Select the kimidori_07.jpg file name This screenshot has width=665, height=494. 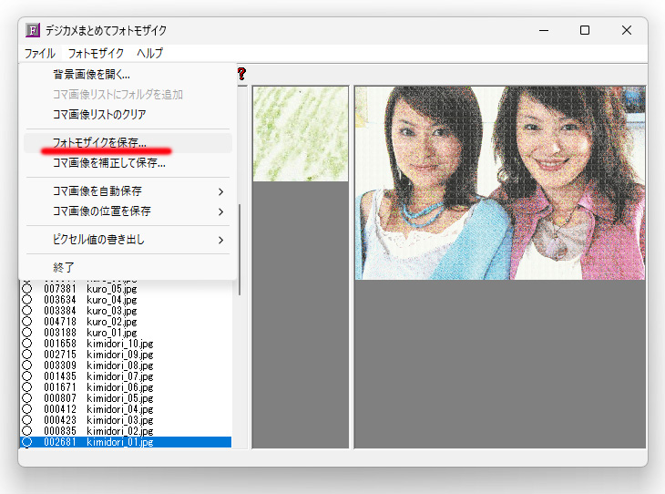pyautogui.click(x=120, y=376)
